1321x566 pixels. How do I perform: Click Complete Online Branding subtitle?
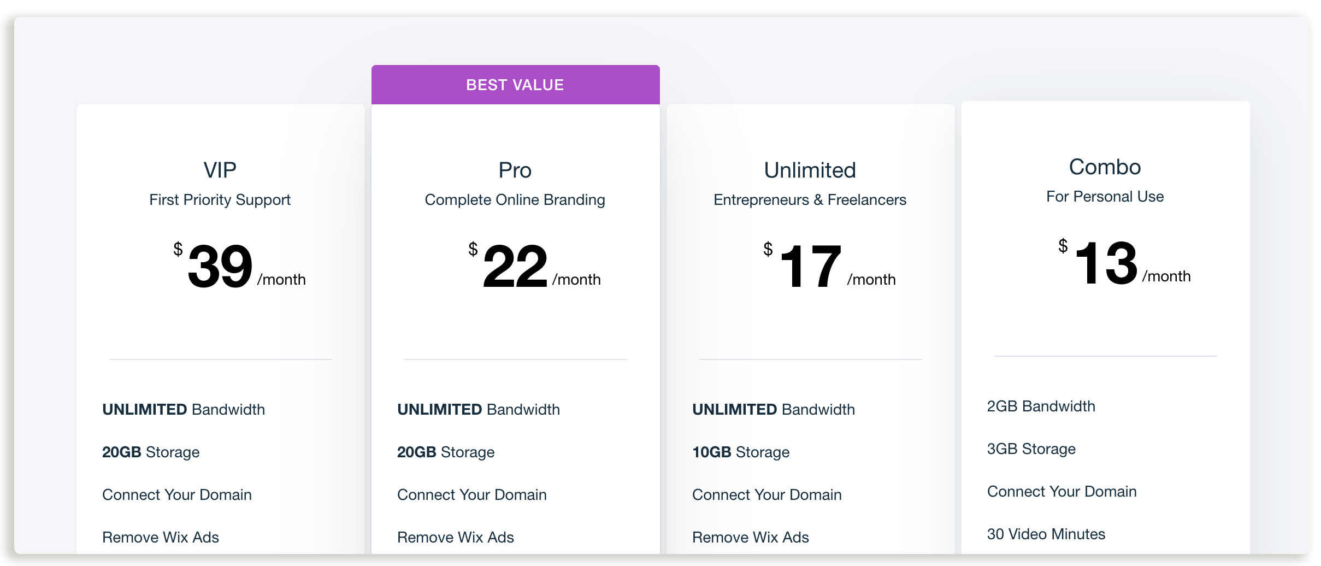tap(515, 200)
